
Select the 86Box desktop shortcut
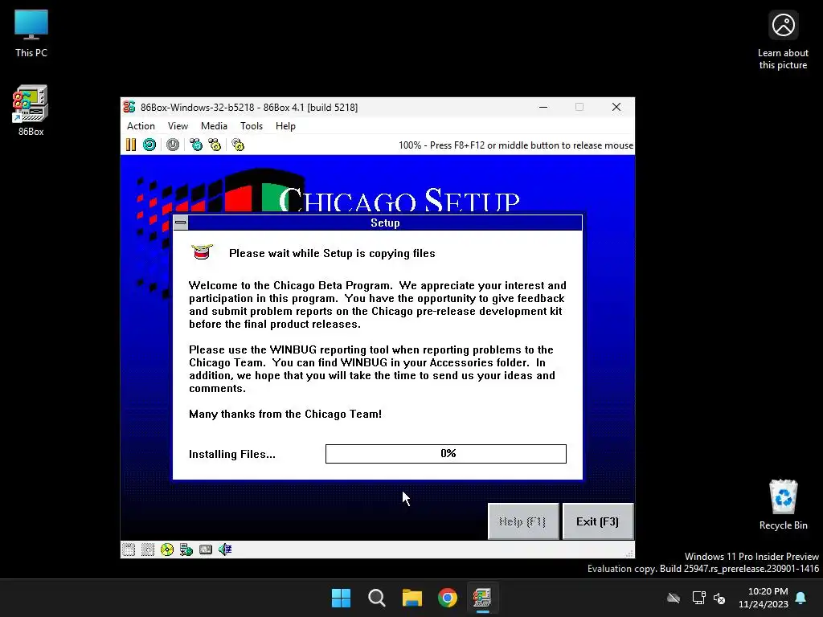click(x=31, y=111)
